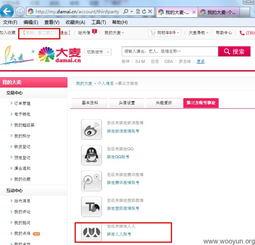Click the SJ-M hot search keyword
Viewport: 255px width, 245px height.
point(140,61)
